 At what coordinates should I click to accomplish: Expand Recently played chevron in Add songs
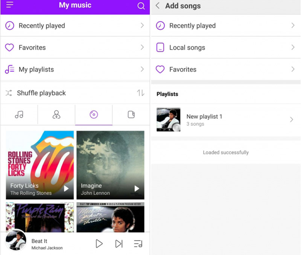tap(293, 25)
